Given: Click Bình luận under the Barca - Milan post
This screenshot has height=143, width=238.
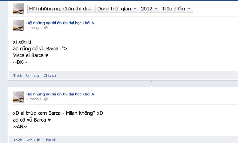Looking at the screenshot, I should click(x=33, y=140).
